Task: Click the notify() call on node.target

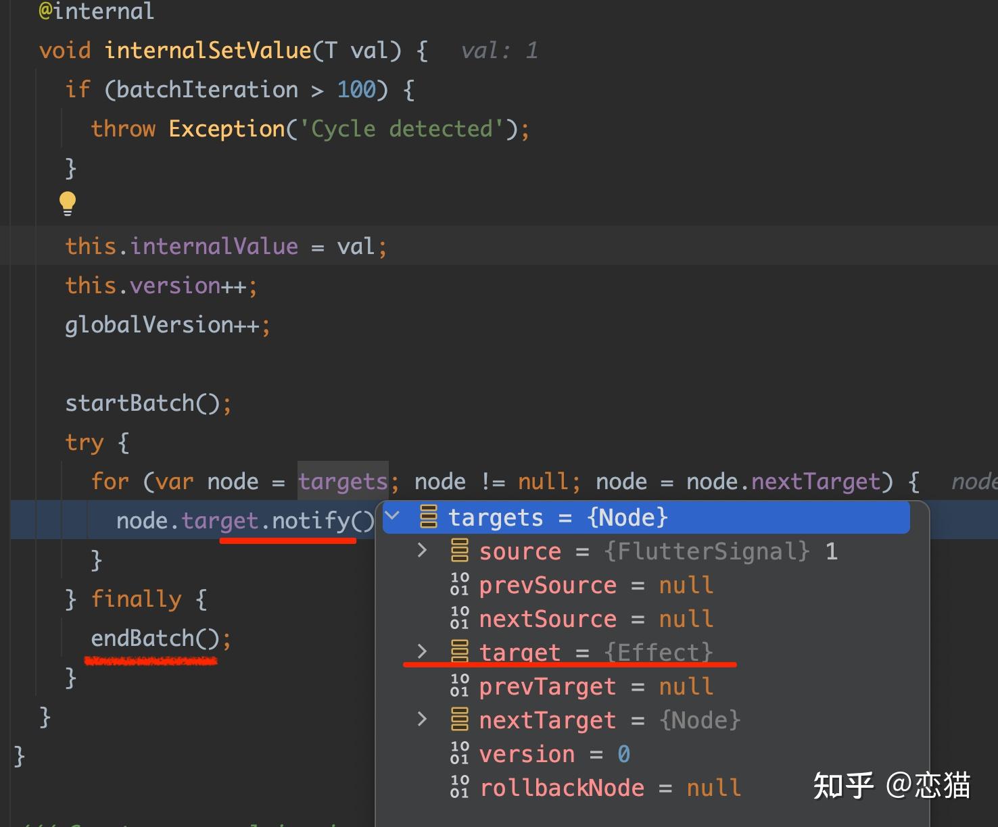Action: point(323,520)
